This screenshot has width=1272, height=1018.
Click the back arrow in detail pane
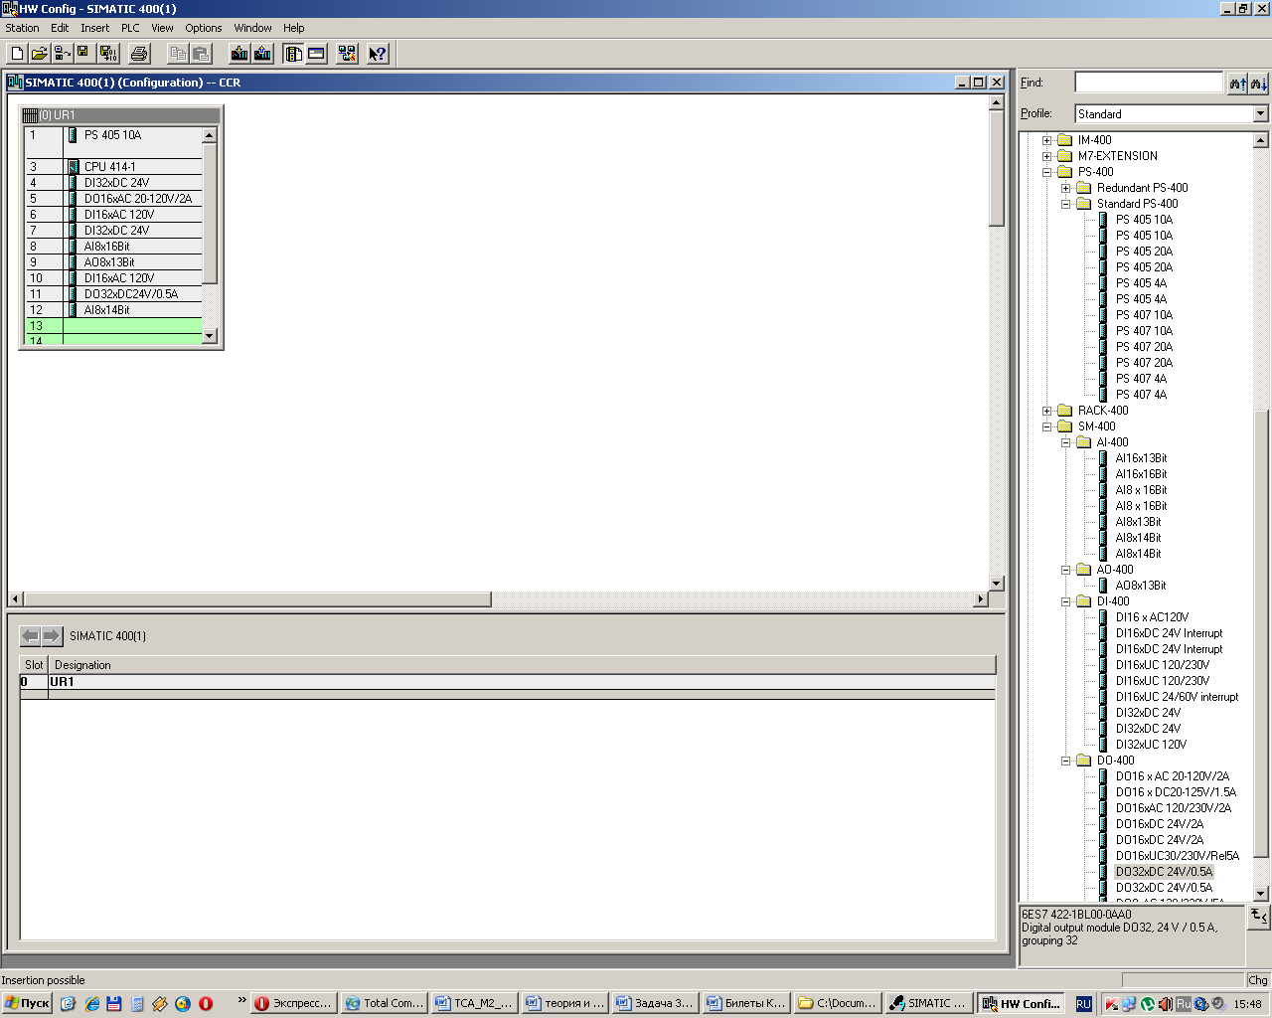click(x=31, y=635)
